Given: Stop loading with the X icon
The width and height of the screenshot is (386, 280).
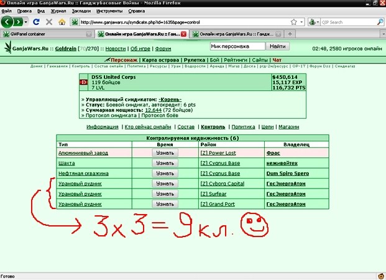Looking at the screenshot, I should coord(49,22).
